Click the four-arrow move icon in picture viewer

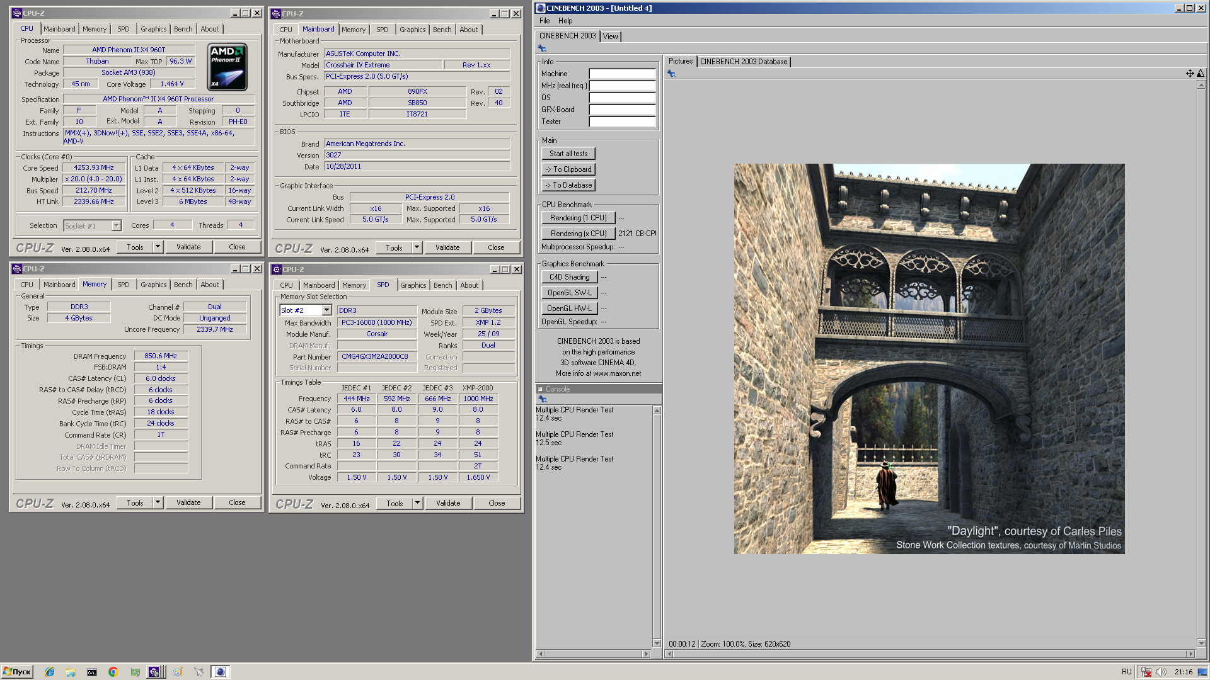pyautogui.click(x=1190, y=74)
